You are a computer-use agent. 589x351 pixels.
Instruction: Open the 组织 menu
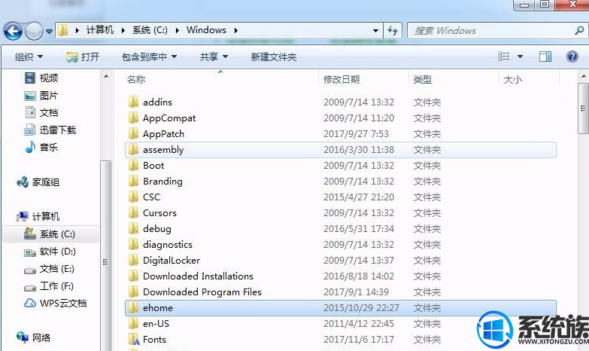click(29, 56)
